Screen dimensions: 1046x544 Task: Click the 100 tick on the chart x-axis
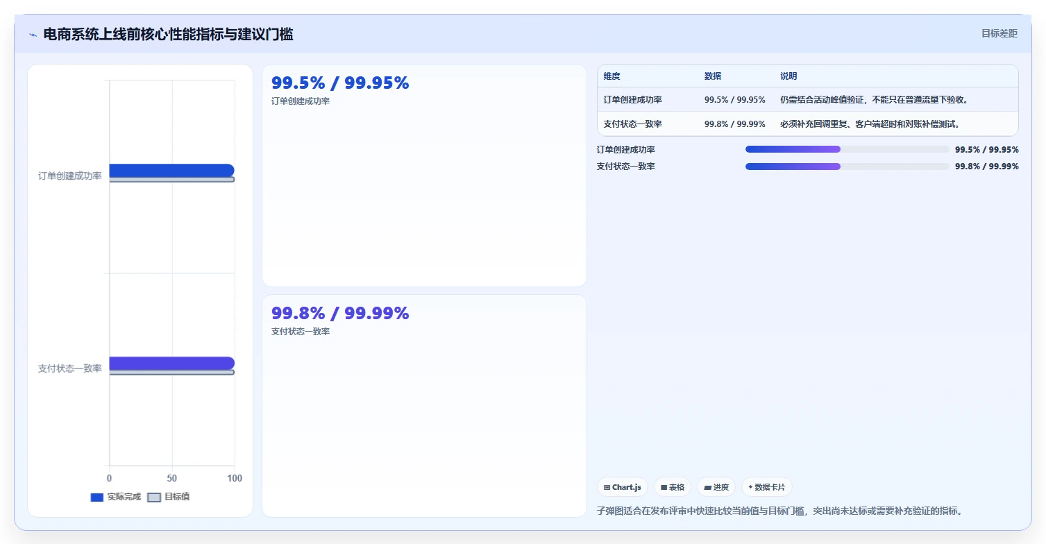tap(235, 479)
